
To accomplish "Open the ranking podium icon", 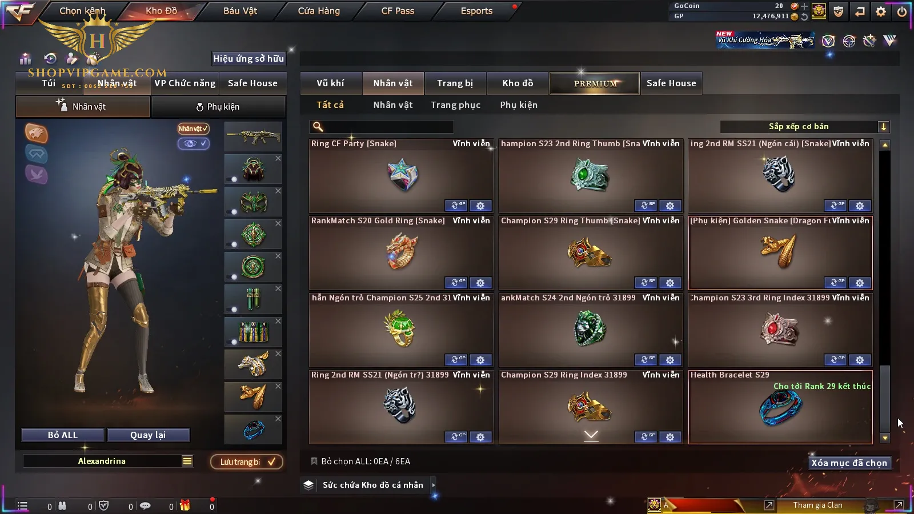I will tap(25, 59).
